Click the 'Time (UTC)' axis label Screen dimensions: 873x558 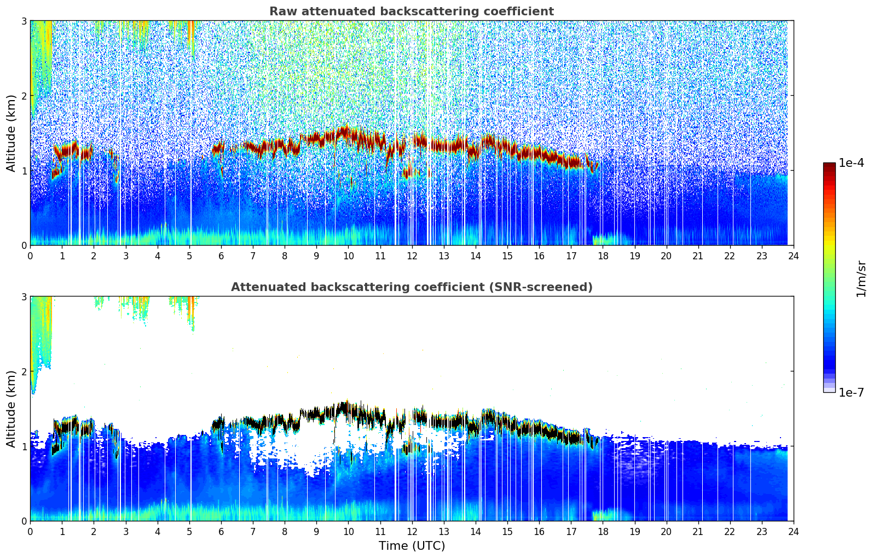coord(412,545)
